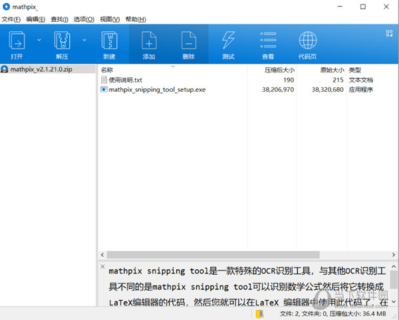The height and width of the screenshot is (320, 399).
Task: Click the app logo icon in title bar
Action: click(6, 7)
